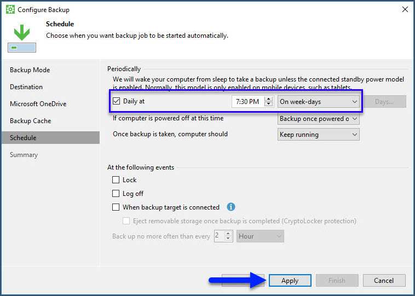Select the Backup Cache step

click(x=30, y=121)
